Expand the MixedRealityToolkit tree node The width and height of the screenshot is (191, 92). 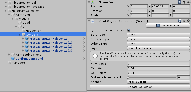coord(5,3)
